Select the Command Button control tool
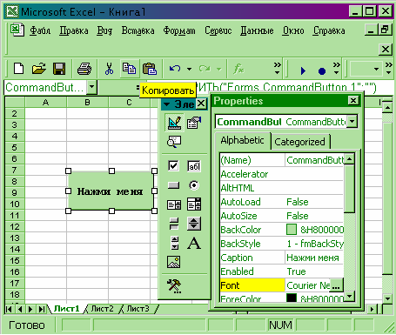This screenshot has width=396, height=335. [x=173, y=185]
